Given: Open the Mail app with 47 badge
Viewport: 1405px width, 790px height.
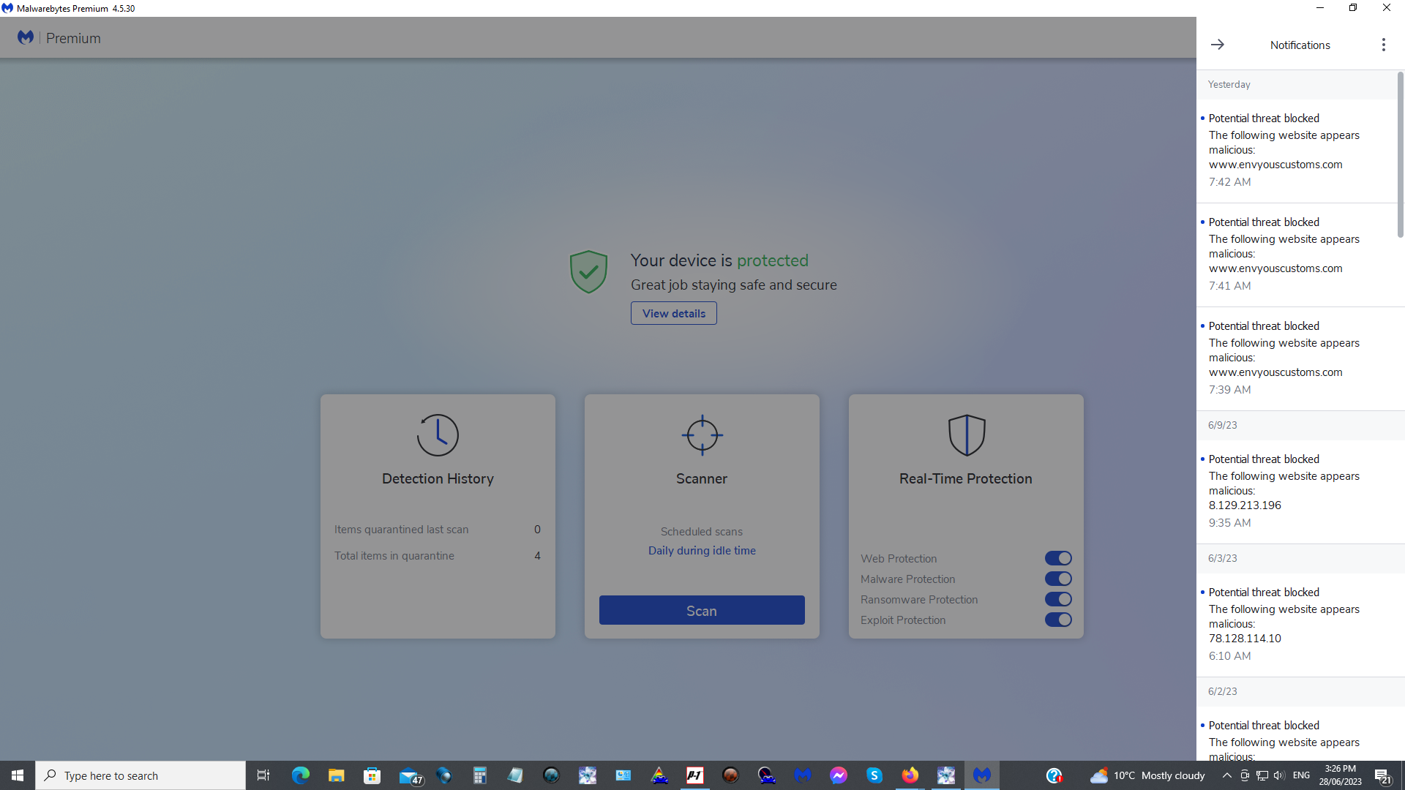Looking at the screenshot, I should tap(410, 776).
